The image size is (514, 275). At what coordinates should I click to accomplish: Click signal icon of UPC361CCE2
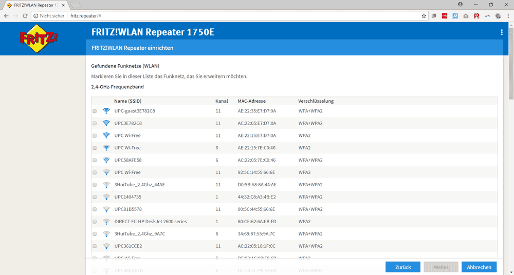(x=106, y=246)
